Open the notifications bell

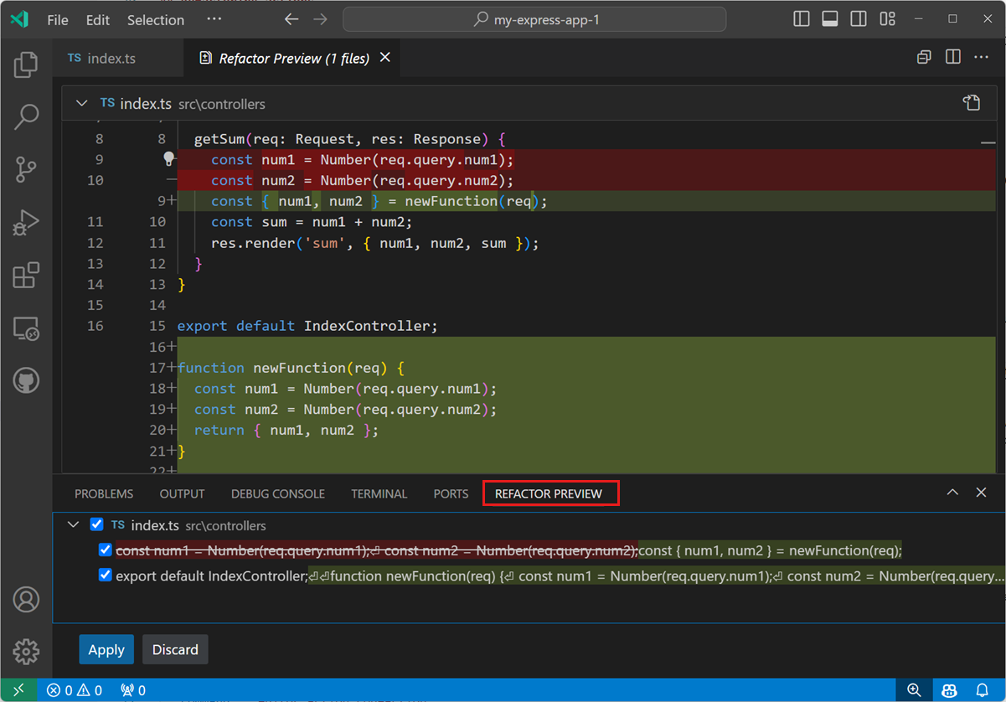coord(982,689)
